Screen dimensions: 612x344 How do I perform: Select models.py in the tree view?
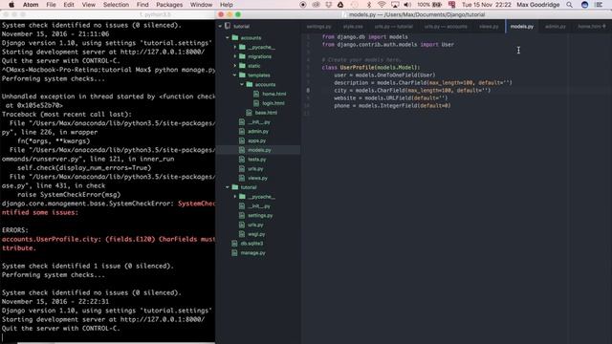[x=258, y=150]
